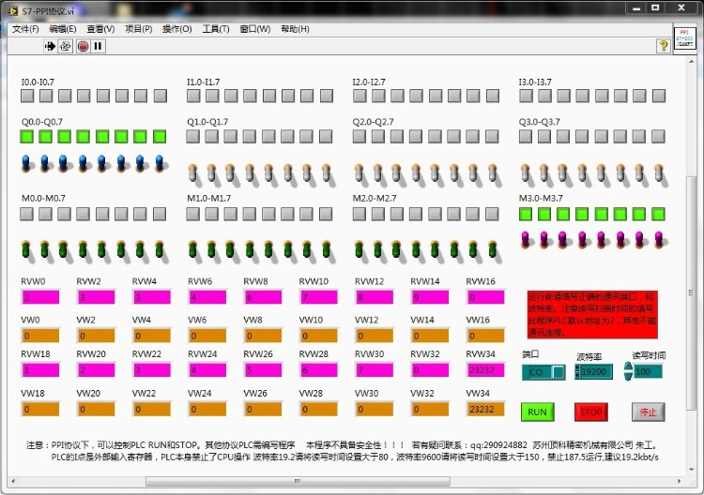Screen dimensions: 704x495
Task: Open the context help question mark icon
Action: click(x=664, y=45)
